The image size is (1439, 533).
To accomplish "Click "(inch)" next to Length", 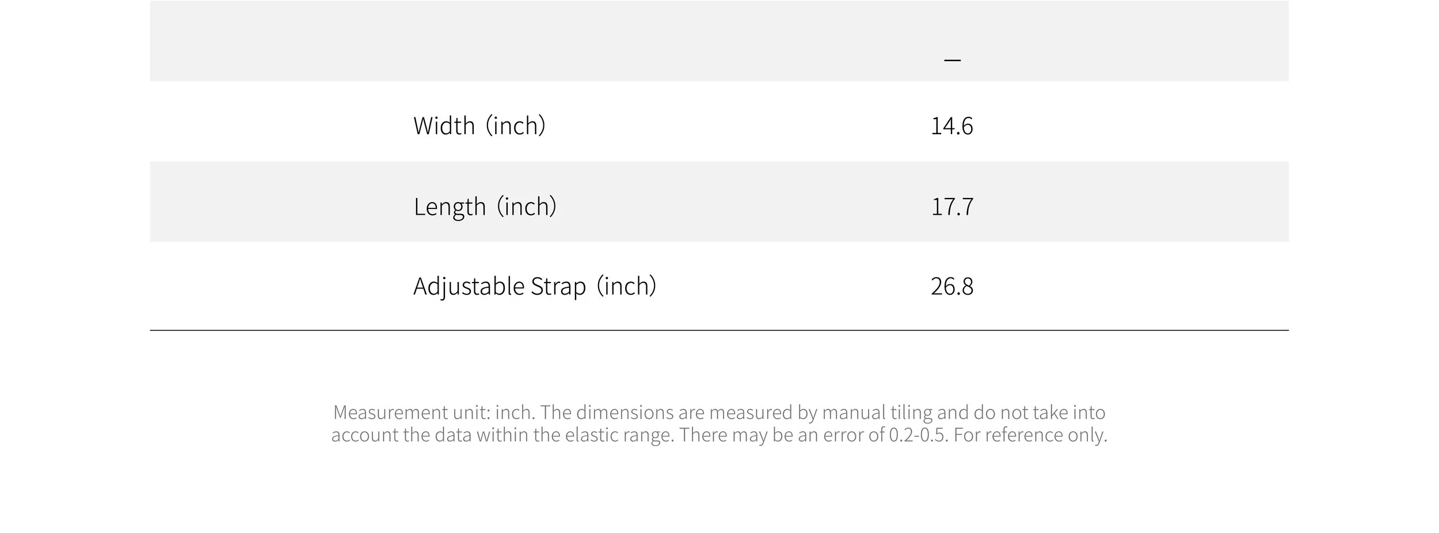I will pyautogui.click(x=527, y=206).
